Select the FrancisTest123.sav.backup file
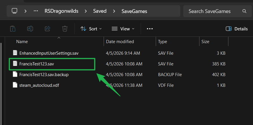 click(x=44, y=74)
